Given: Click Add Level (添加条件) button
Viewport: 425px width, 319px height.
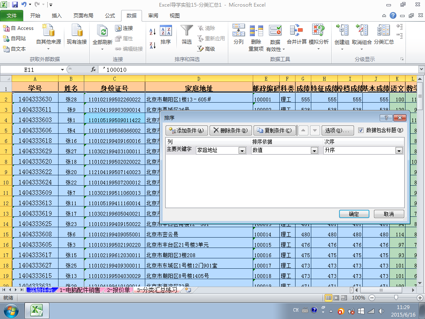Looking at the screenshot, I should [186, 130].
